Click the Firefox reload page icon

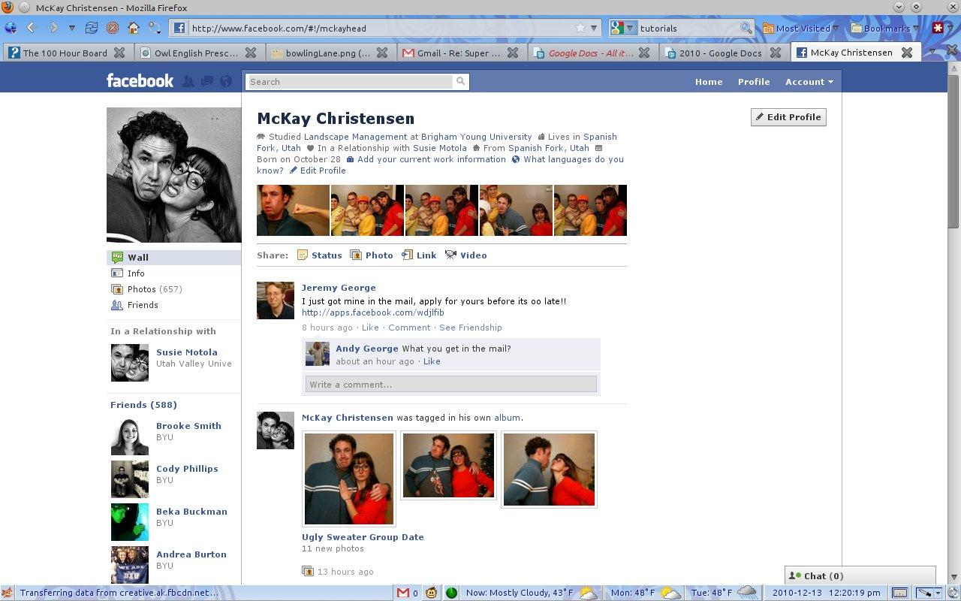(92, 28)
